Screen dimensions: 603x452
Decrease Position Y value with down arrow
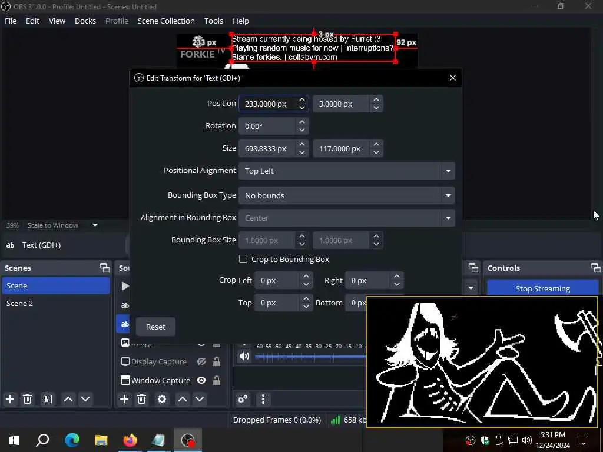click(376, 108)
